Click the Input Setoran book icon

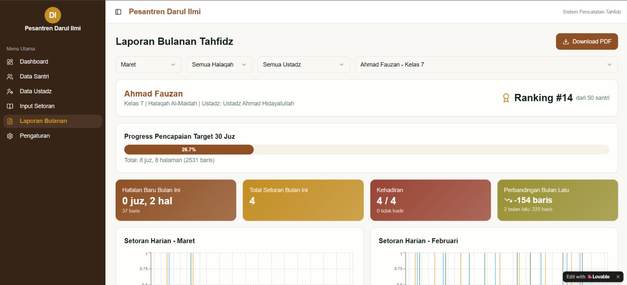[10, 106]
